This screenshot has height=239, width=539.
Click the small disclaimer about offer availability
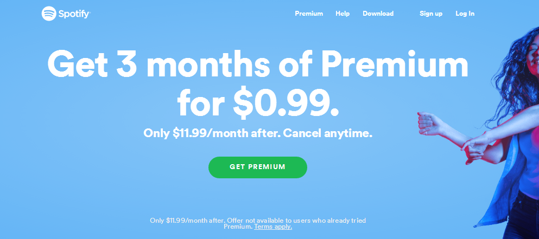pyautogui.click(x=259, y=221)
